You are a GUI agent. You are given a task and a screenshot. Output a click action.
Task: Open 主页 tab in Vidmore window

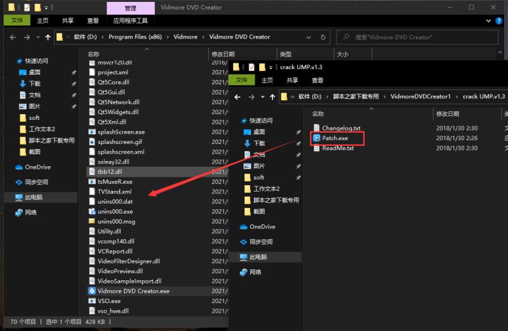coord(43,21)
